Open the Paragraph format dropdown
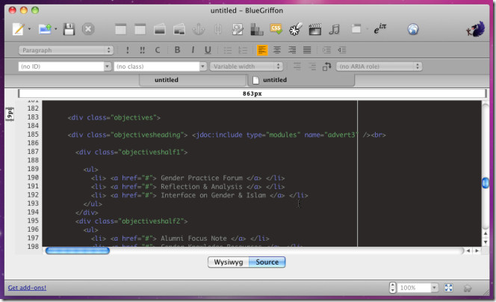 click(x=66, y=50)
